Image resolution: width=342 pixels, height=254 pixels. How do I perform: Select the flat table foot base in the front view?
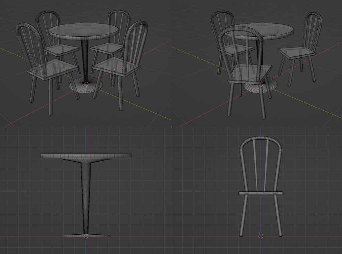click(x=86, y=236)
